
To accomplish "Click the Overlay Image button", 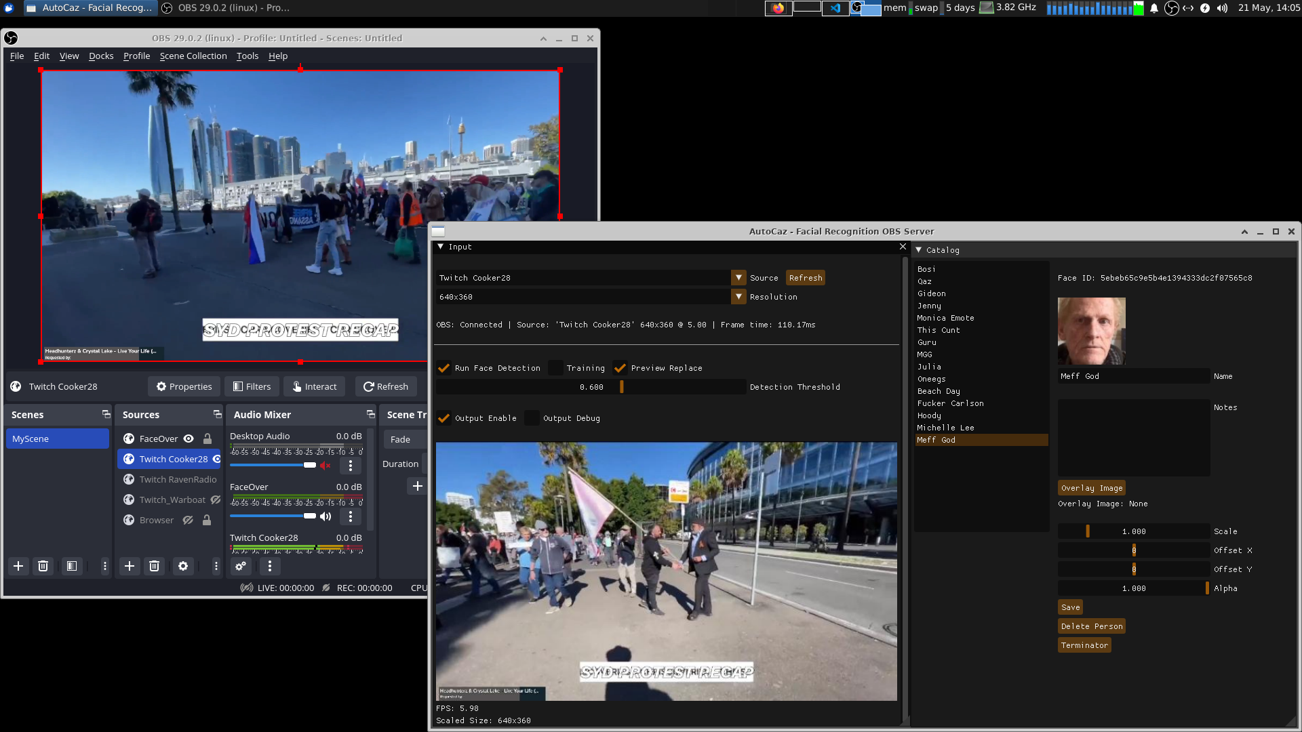I will tap(1092, 488).
